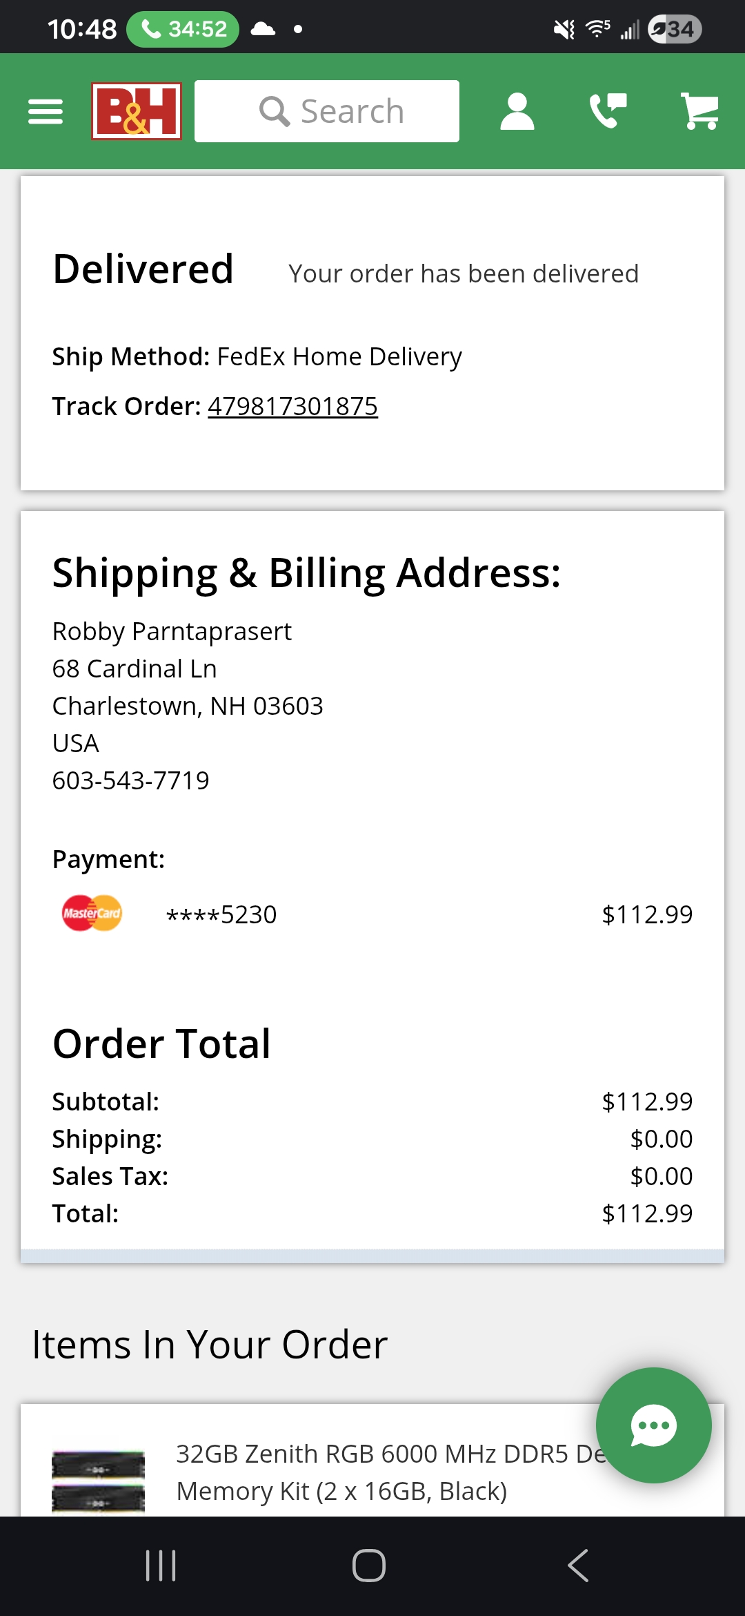Tap the MasterCard payment logo
This screenshot has width=745, height=1616.
click(92, 914)
